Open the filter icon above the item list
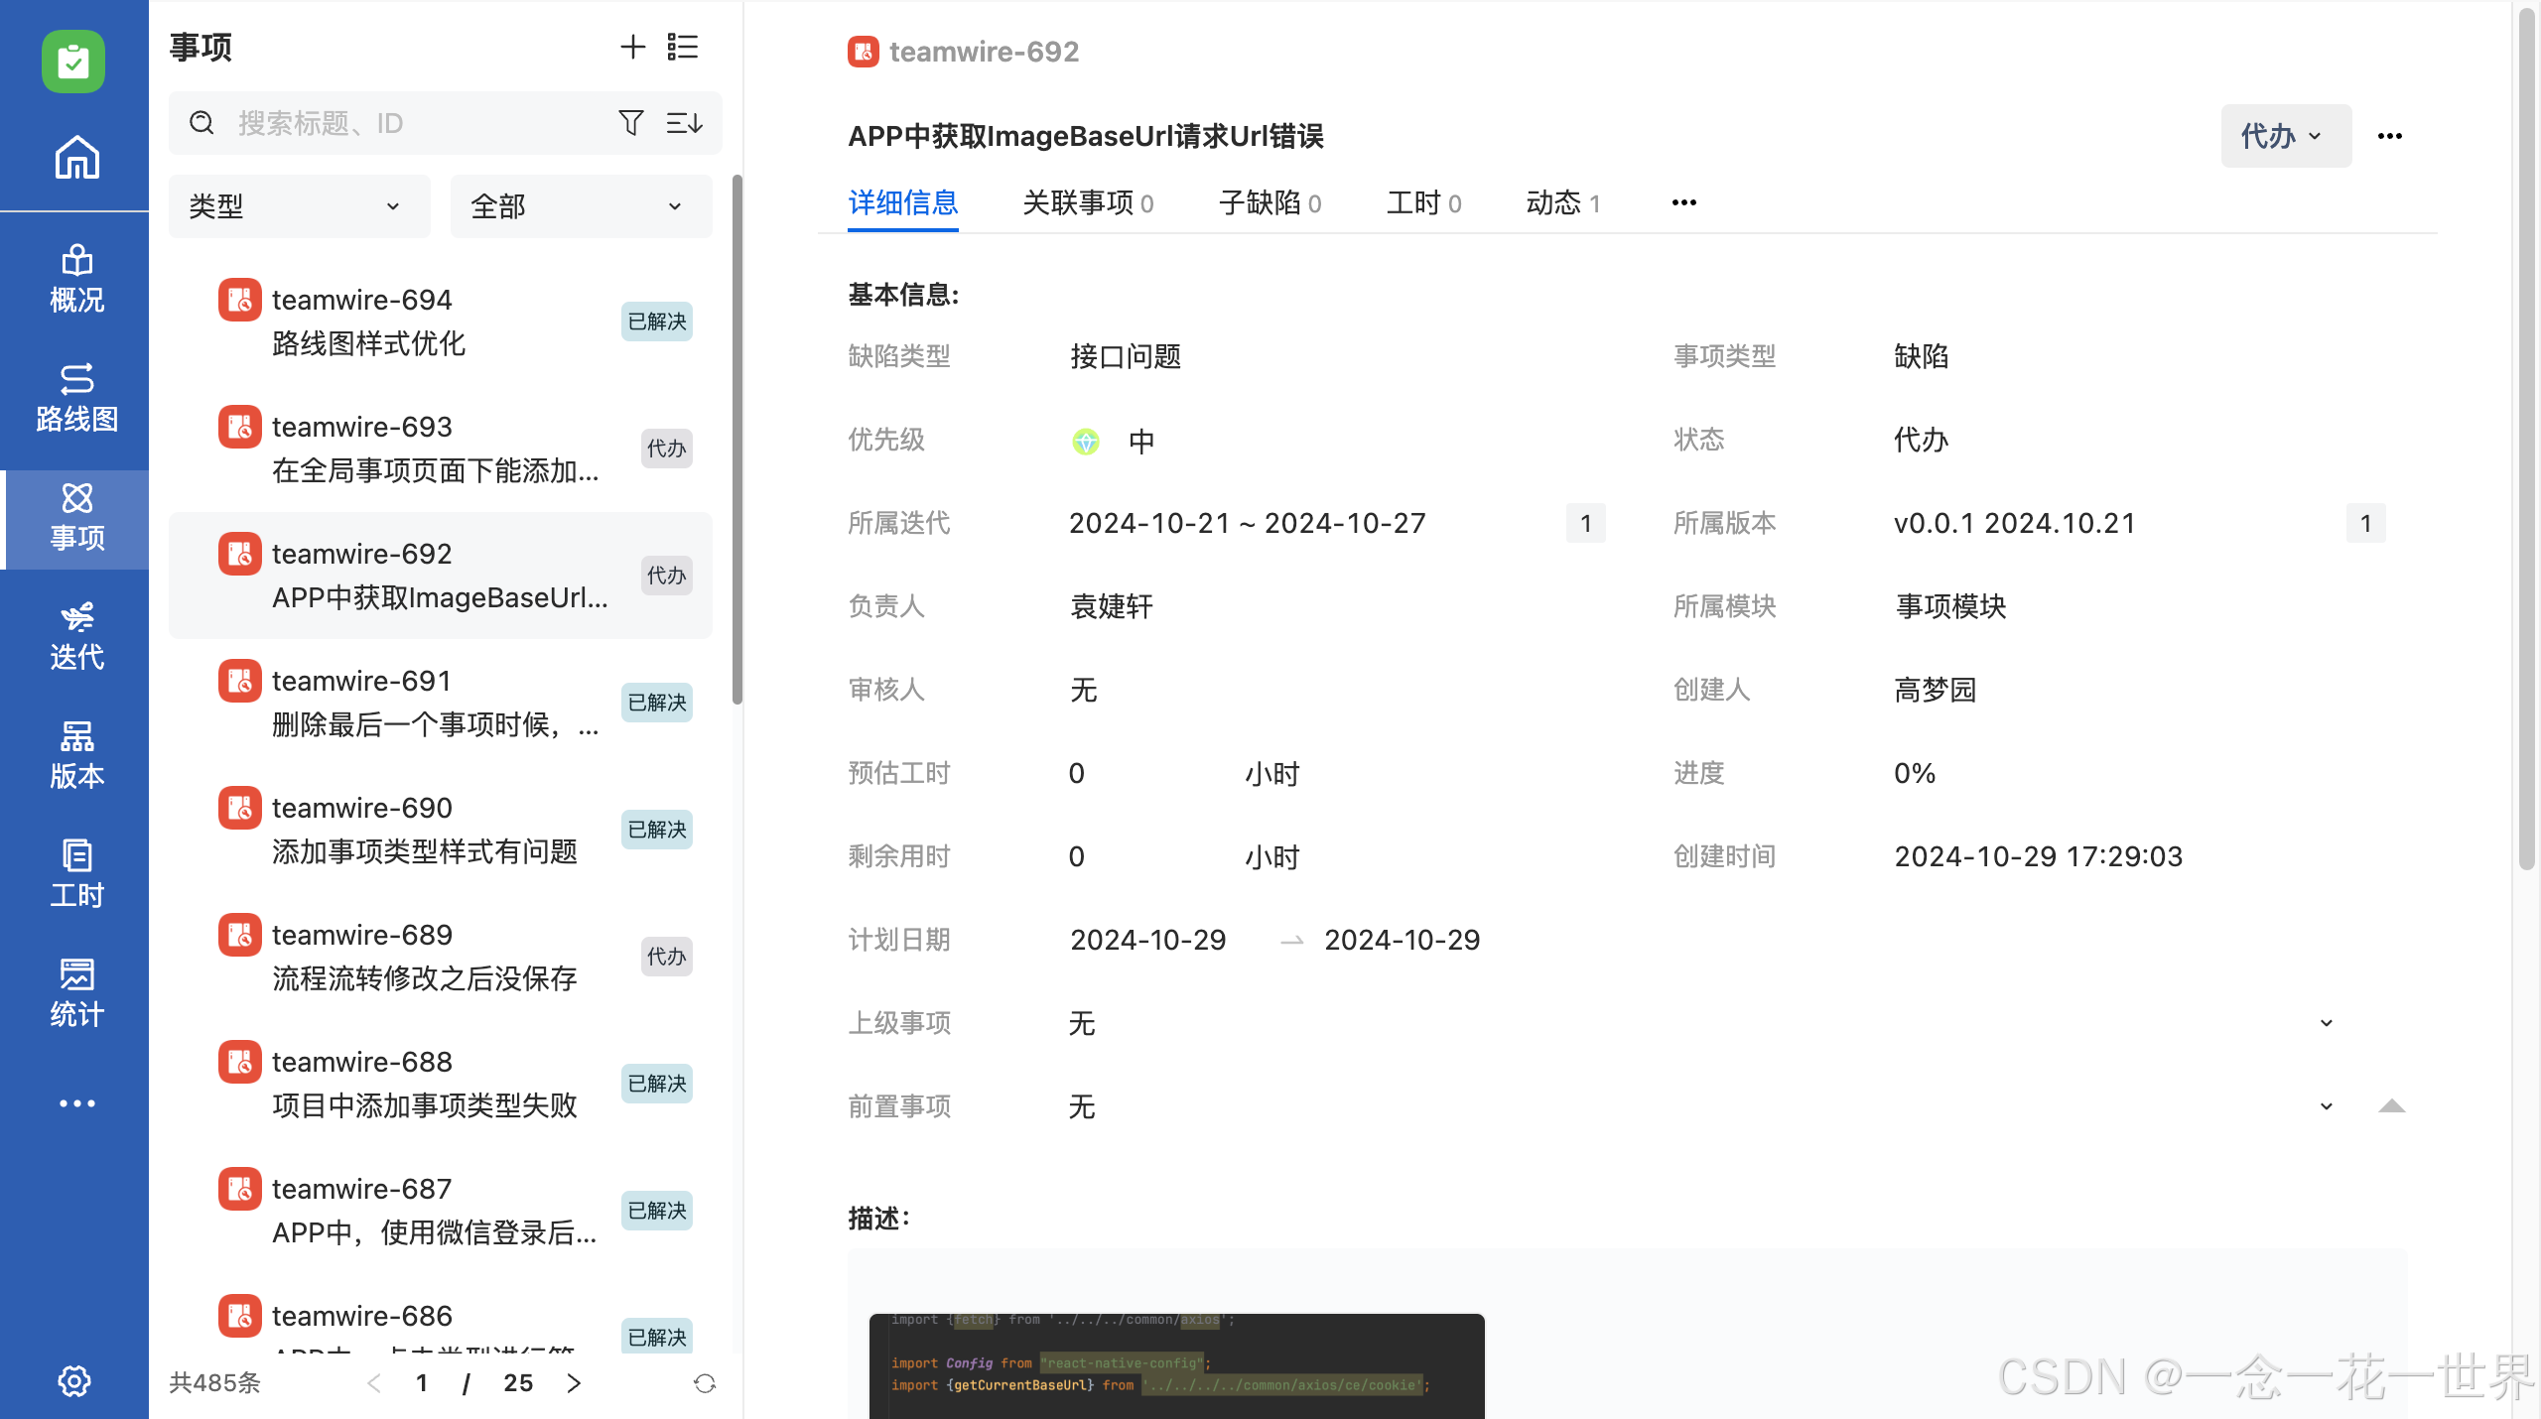2541x1419 pixels. tap(630, 123)
